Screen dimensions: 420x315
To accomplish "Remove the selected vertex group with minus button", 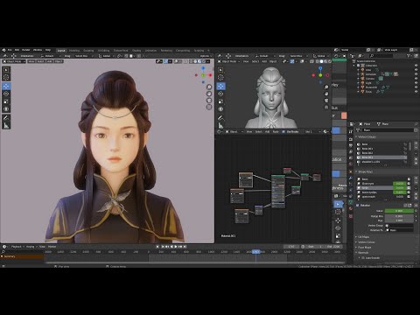I will click(x=416, y=149).
